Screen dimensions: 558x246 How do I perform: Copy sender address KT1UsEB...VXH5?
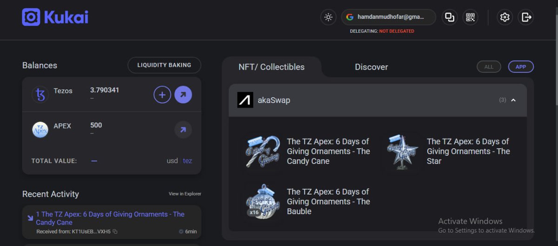pos(115,232)
